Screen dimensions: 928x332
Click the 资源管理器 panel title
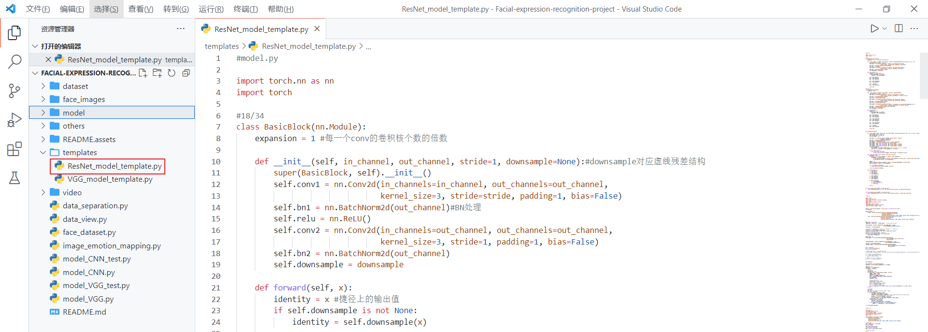tap(58, 29)
